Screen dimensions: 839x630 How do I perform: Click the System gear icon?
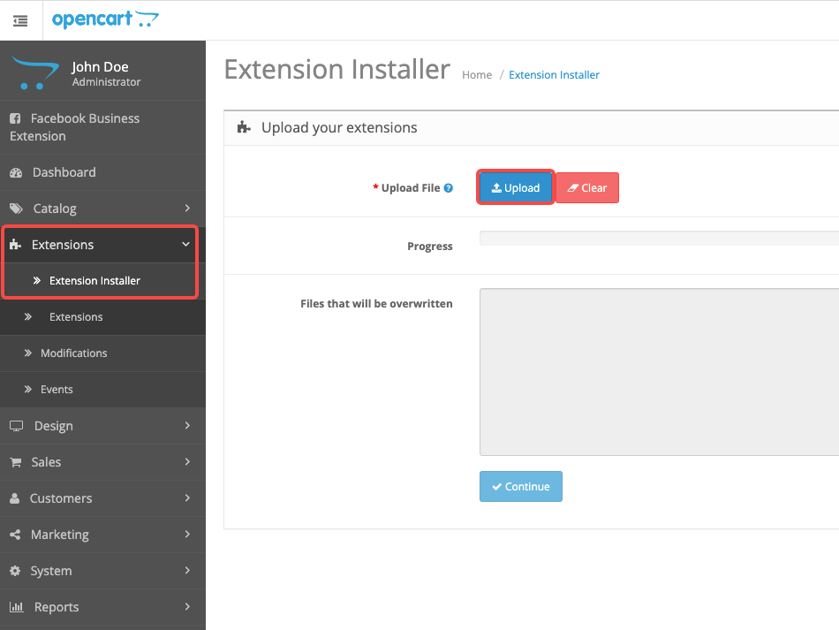(16, 571)
